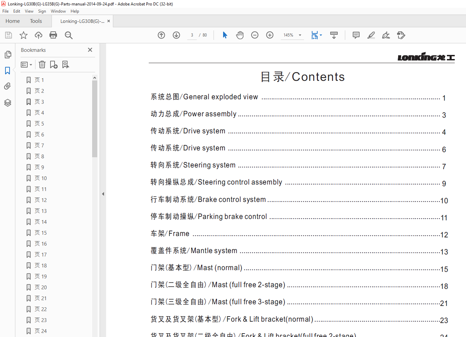This screenshot has height=337, width=466.
Task: Jump to bookmark 页 19
Action: click(x=41, y=276)
